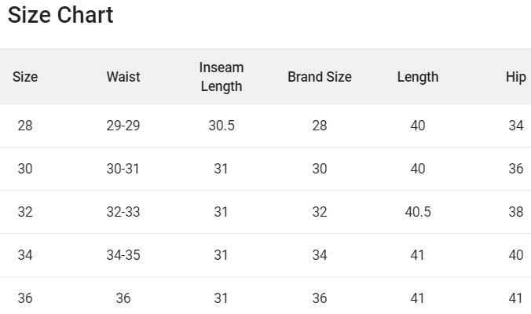Viewport: 531px width, 314px height.
Task: Select hip value 38 cell
Action: click(515, 212)
